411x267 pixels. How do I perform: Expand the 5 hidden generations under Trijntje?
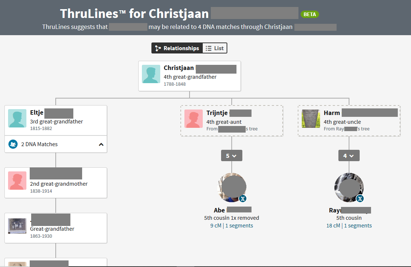(231, 156)
